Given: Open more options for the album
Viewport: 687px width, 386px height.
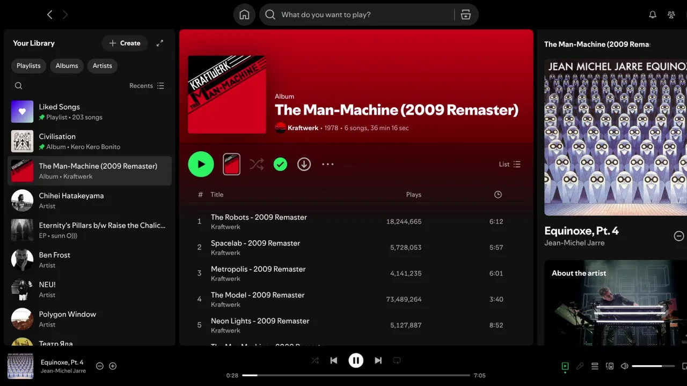Looking at the screenshot, I should pyautogui.click(x=328, y=165).
